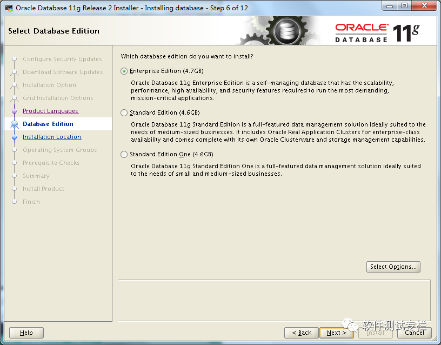Viewport: 441px width, 345px height.
Task: Click the Help button
Action: tap(26, 333)
